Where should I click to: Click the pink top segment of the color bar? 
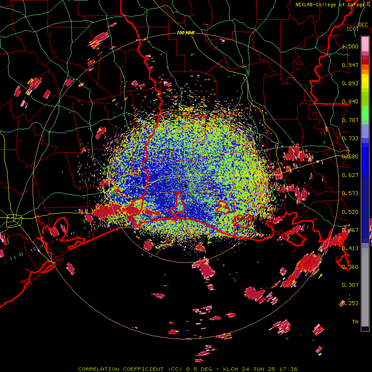pos(365,44)
